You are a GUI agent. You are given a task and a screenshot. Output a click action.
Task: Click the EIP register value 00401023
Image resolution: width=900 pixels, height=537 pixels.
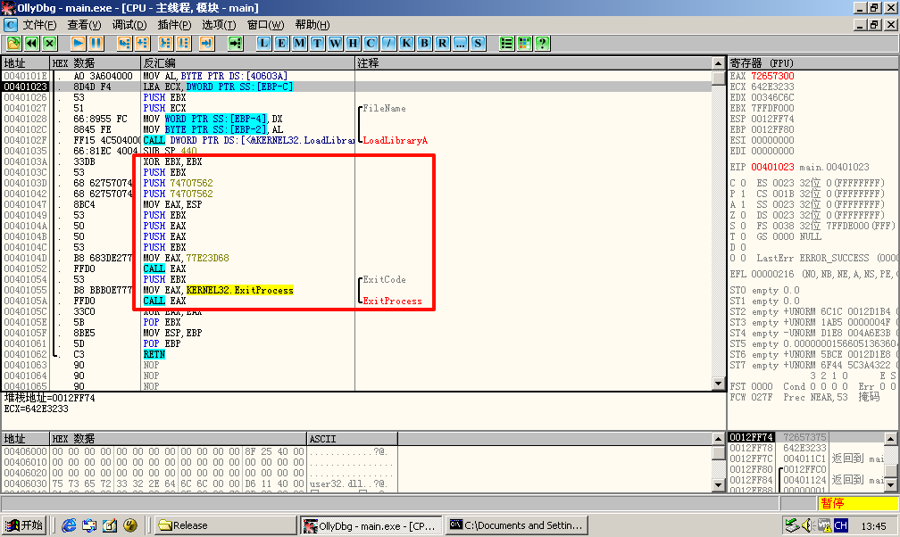[x=772, y=167]
